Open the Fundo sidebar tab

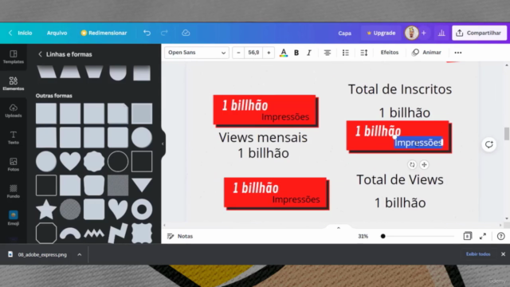click(x=14, y=191)
